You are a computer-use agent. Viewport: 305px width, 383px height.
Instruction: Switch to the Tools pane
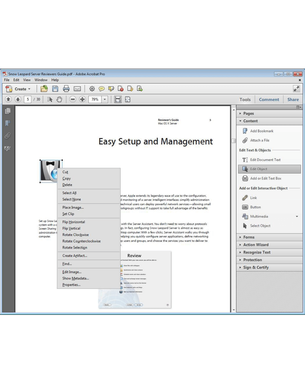[245, 100]
